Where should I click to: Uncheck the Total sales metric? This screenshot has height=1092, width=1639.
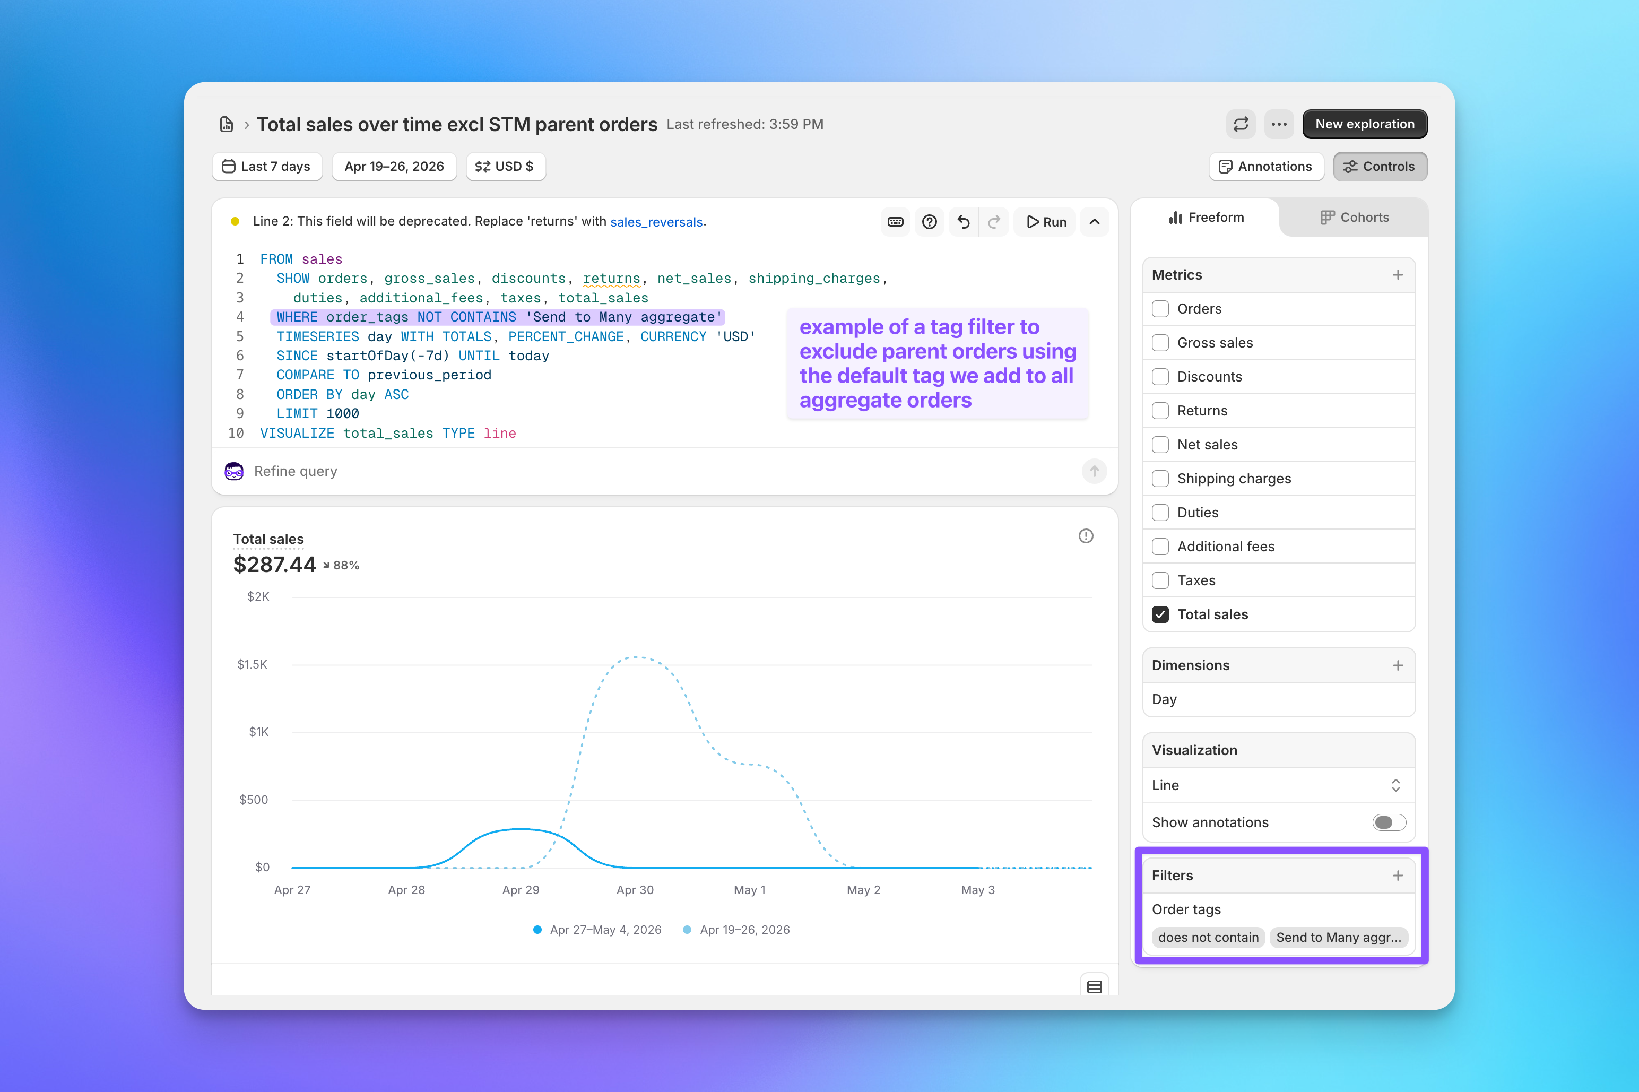[x=1160, y=615]
